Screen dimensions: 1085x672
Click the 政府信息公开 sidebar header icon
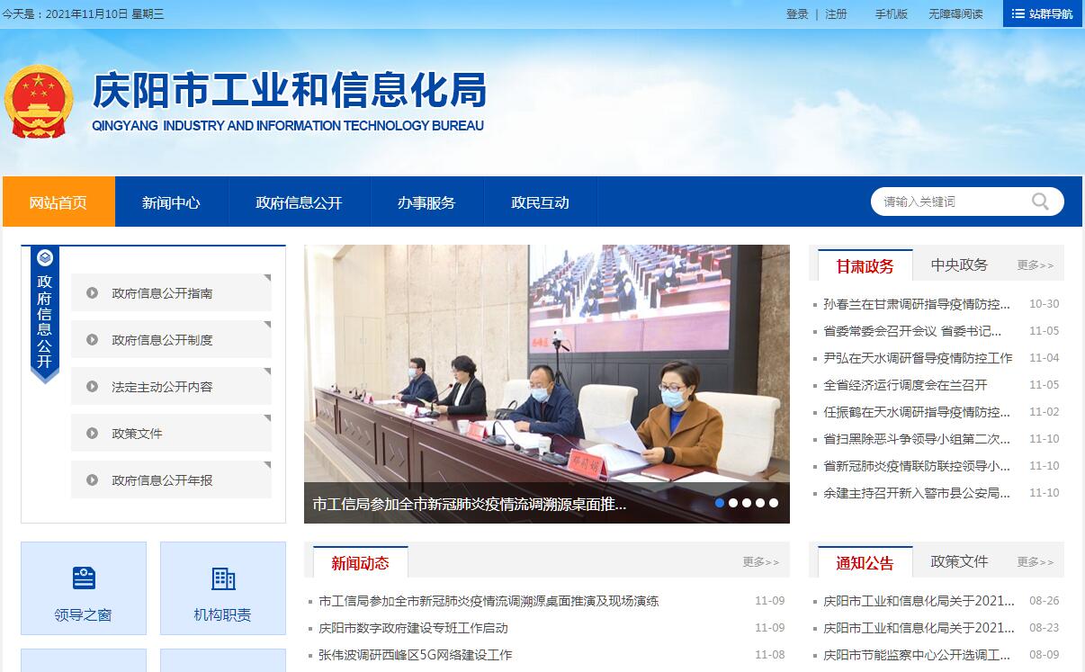[x=45, y=258]
